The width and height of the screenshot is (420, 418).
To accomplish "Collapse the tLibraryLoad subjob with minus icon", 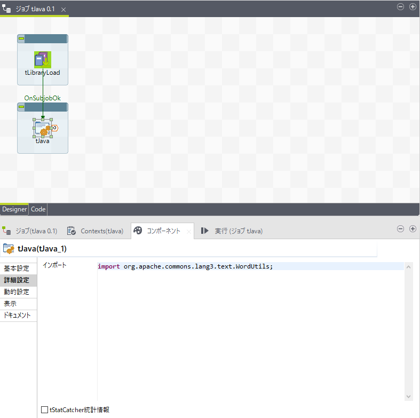I will pos(21,39).
